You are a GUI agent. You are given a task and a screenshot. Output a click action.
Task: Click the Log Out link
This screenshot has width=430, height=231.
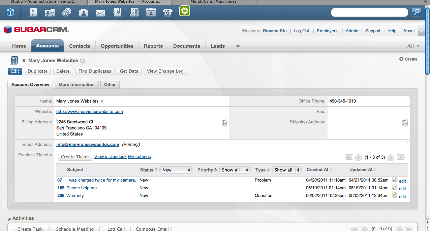[302, 31]
